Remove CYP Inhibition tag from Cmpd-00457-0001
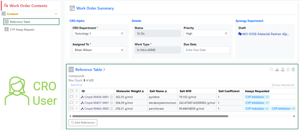Screen dimensions: 300x130 tap(267, 103)
